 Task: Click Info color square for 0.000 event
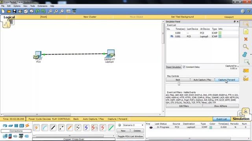coord(220,33)
